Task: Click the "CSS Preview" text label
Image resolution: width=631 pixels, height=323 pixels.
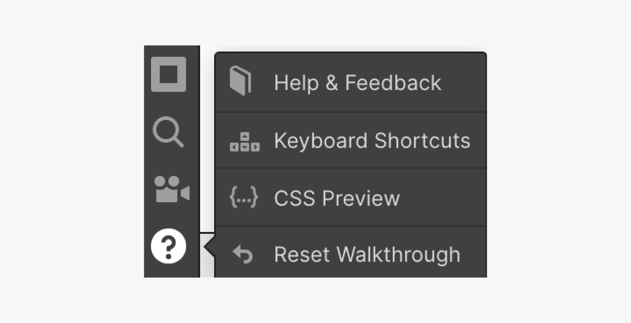Action: (337, 198)
